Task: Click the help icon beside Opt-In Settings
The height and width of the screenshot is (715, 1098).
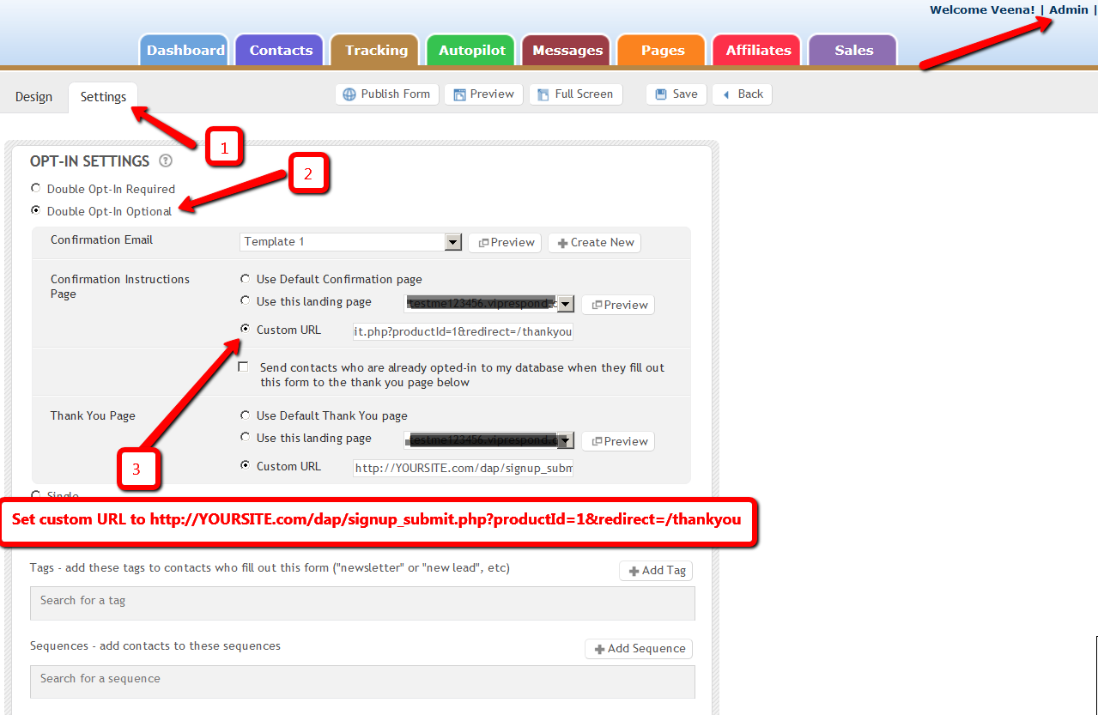Action: [166, 161]
